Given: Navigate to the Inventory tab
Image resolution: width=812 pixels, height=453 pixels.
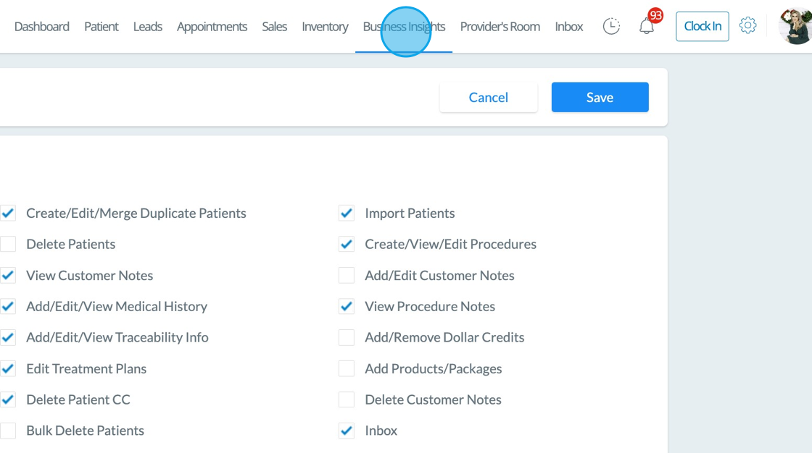Looking at the screenshot, I should coord(325,27).
